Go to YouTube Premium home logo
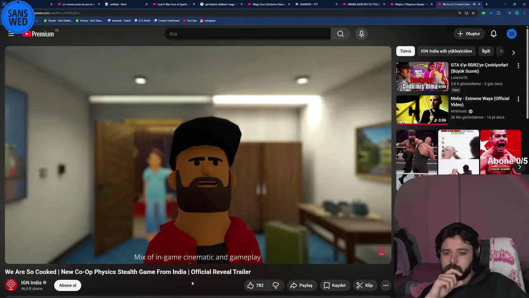The width and height of the screenshot is (529, 298). point(38,34)
